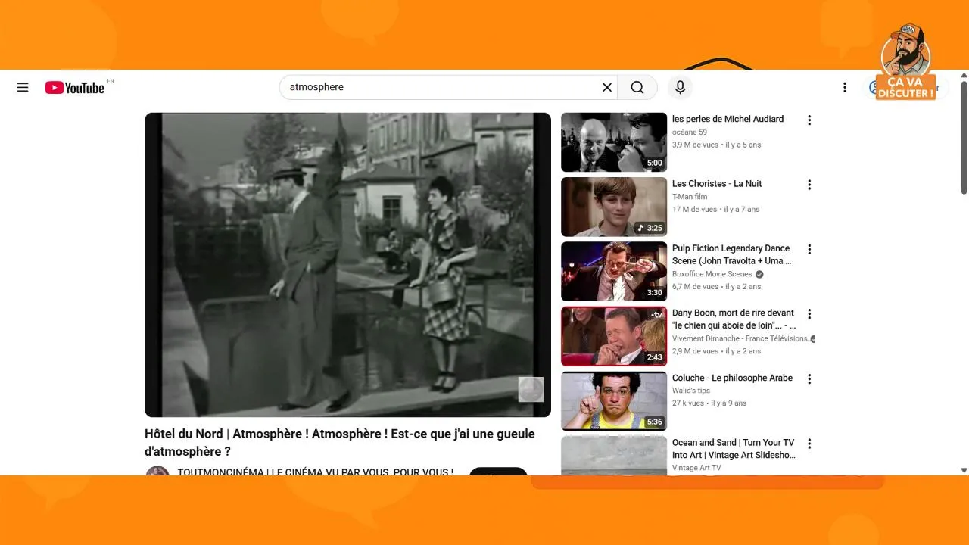Click title 'Pulp Fiction Legendary Dance Scene'

(732, 254)
